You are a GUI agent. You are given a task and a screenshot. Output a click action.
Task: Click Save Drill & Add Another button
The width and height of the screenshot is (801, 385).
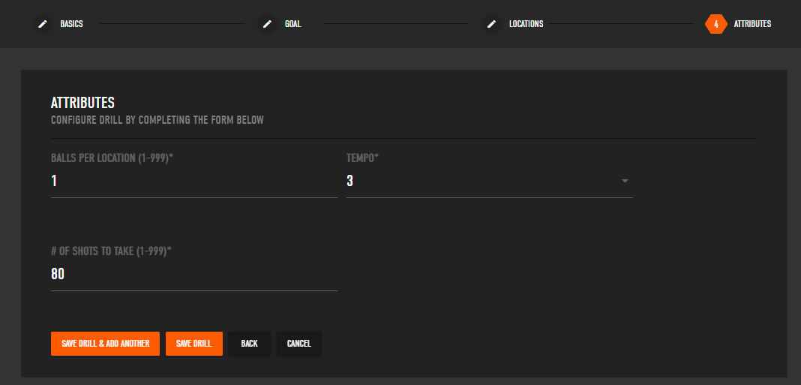coord(105,344)
